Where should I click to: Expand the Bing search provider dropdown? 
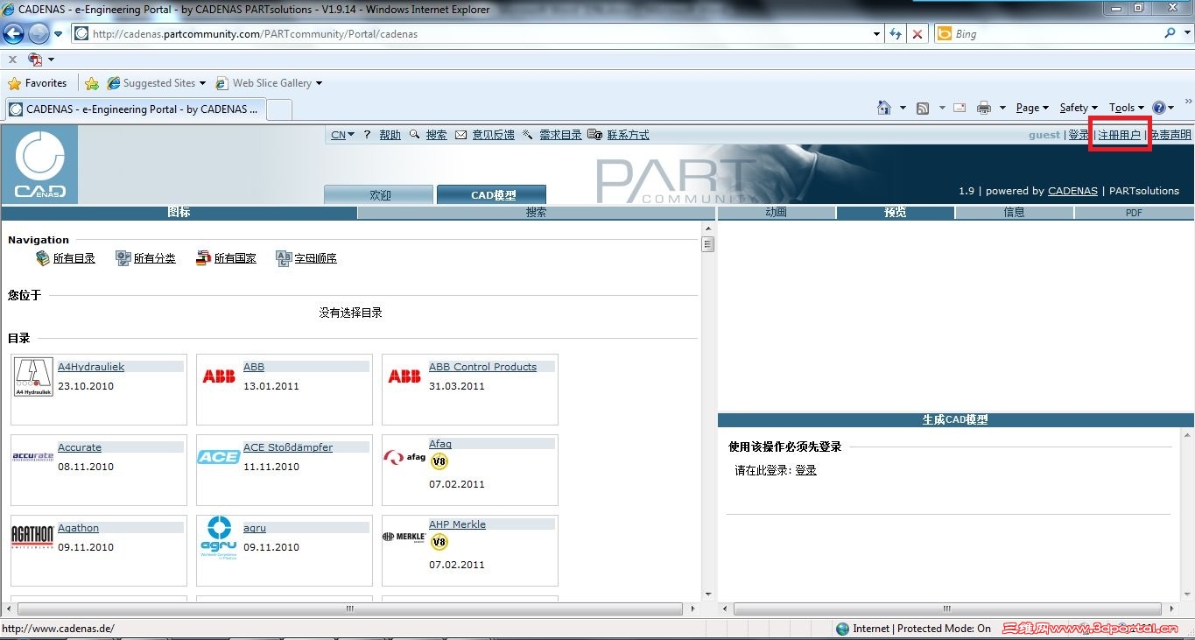(1185, 33)
